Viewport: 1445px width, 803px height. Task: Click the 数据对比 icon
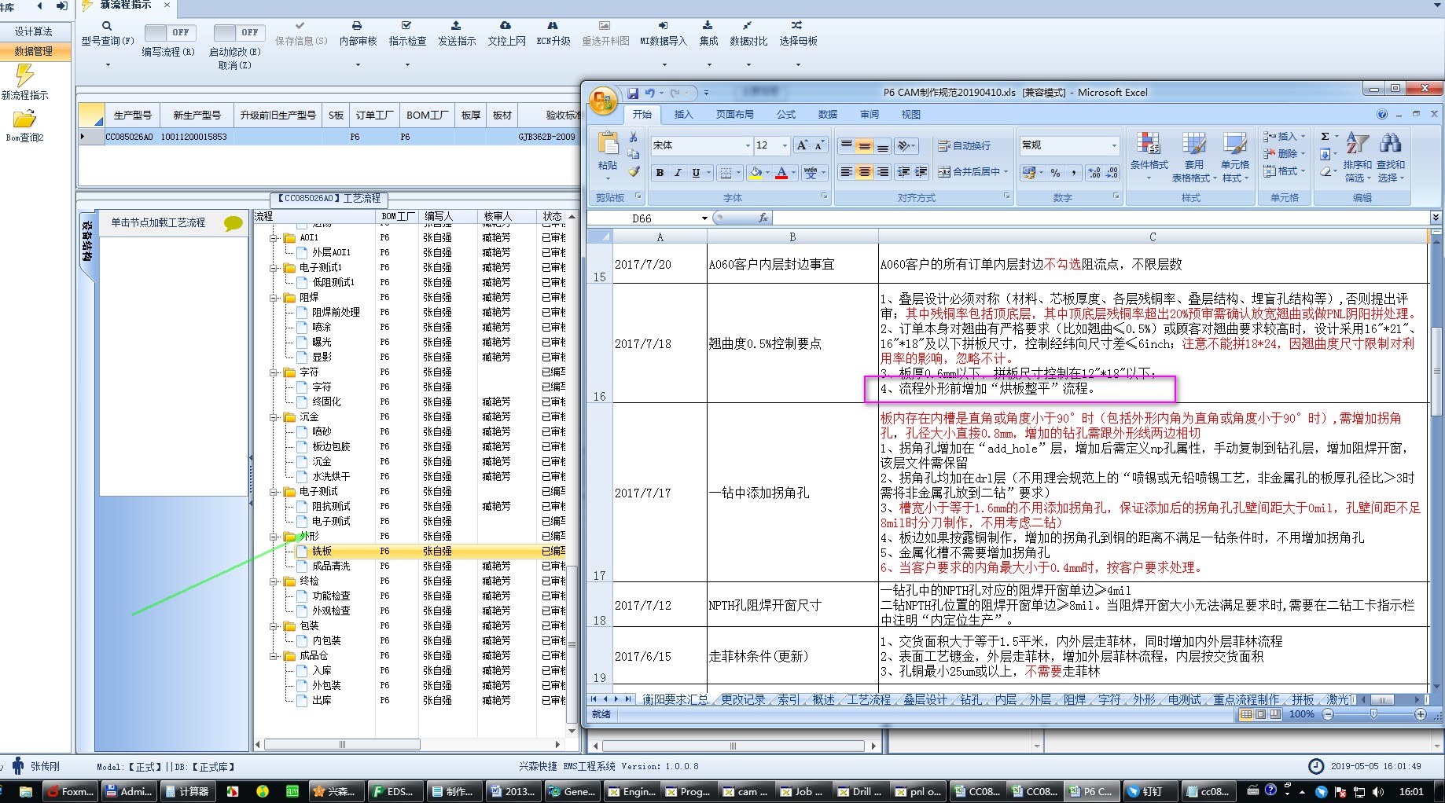748,26
